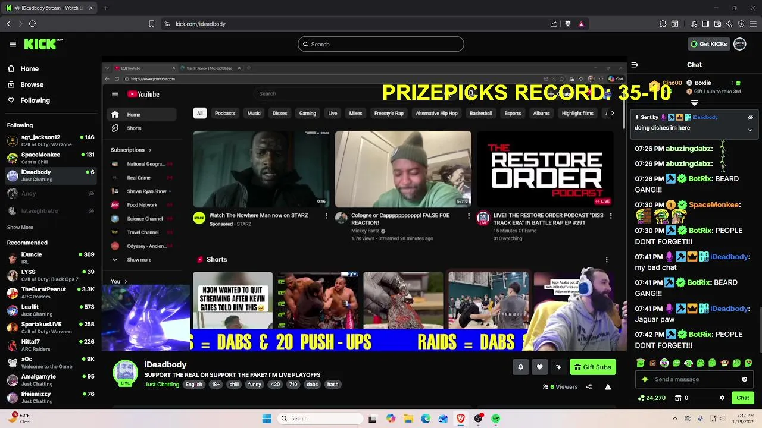Click the 6 Viewers count
This screenshot has width=762, height=428.
click(x=560, y=387)
